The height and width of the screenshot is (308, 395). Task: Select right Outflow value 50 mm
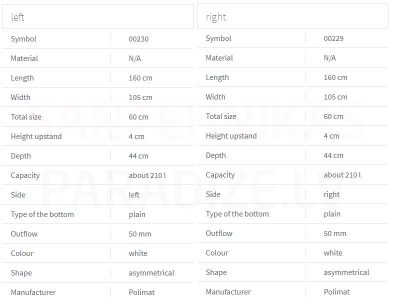335,233
